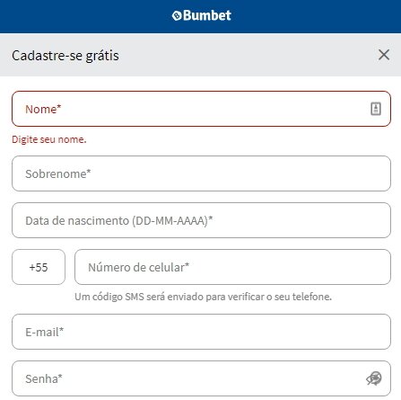Open the +55 country code selector
Viewport: 401px width, 400px height.
(39, 267)
